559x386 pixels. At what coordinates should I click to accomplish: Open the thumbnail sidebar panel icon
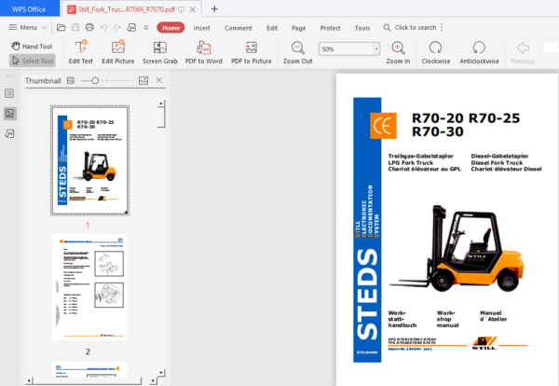(x=9, y=114)
